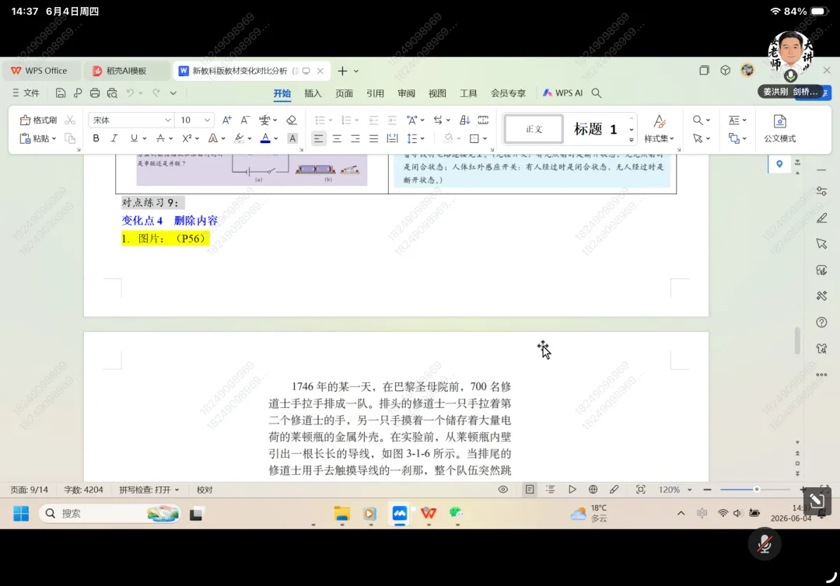Click the Increase font size (A+) icon

tap(226, 120)
